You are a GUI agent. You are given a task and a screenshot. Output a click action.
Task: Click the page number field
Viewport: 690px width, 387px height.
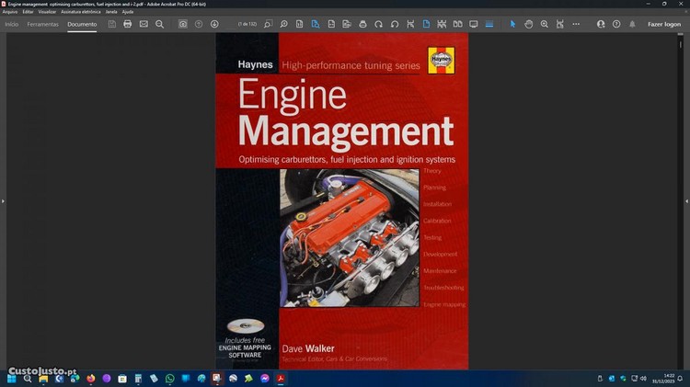247,24
